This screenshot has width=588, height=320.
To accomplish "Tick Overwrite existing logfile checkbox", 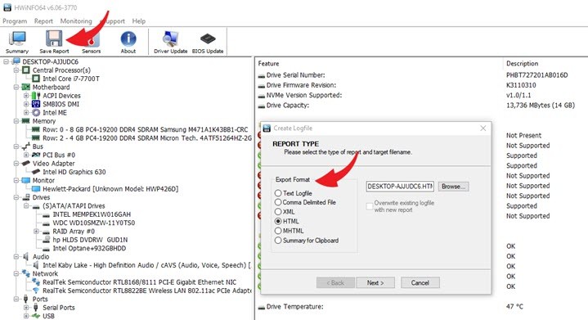I will click(370, 206).
